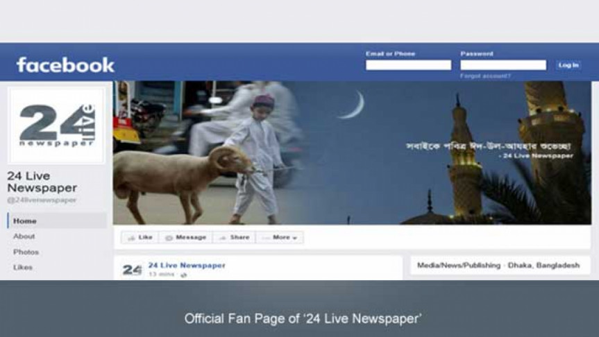Open the Forgot account? link

[x=485, y=76]
